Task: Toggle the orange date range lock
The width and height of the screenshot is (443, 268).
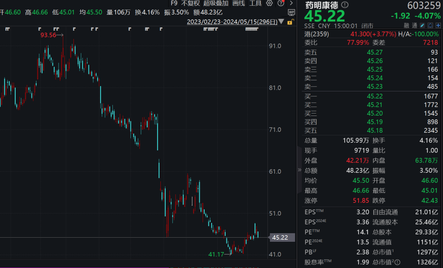Action: tap(290, 22)
